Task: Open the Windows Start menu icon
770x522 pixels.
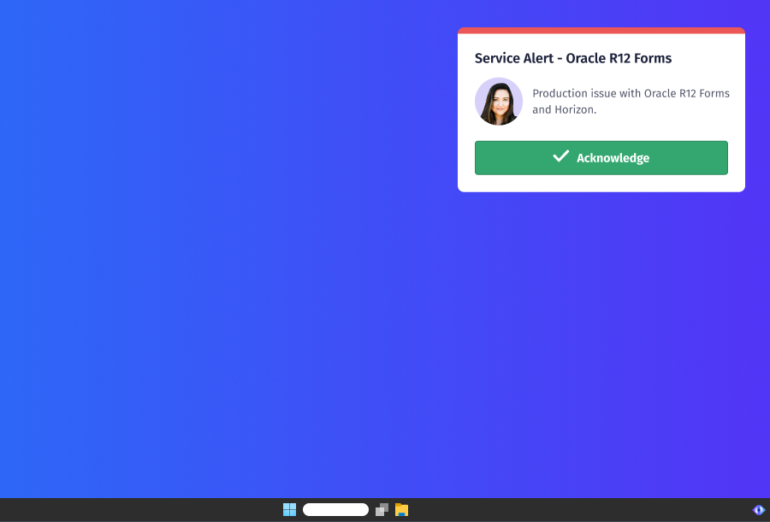Action: click(290, 510)
